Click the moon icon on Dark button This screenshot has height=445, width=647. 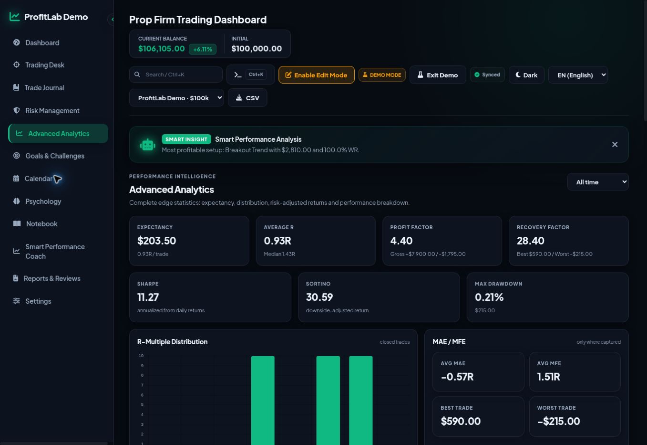pyautogui.click(x=518, y=75)
